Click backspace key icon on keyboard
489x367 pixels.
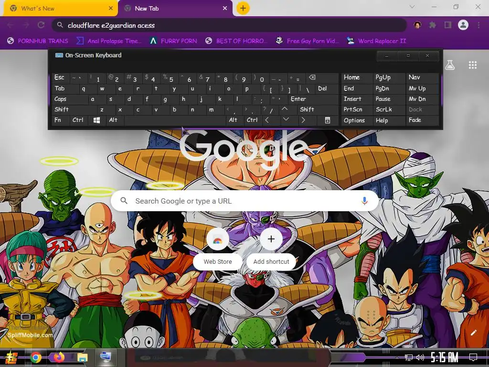point(321,77)
